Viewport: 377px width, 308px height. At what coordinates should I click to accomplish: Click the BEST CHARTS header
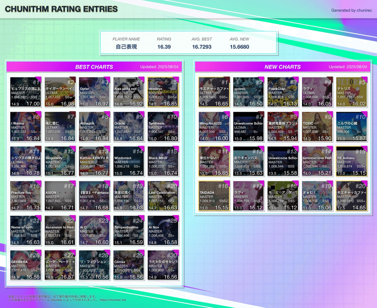(94, 67)
